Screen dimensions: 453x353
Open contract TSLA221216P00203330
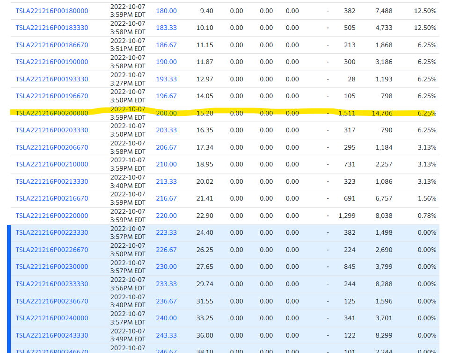click(52, 130)
